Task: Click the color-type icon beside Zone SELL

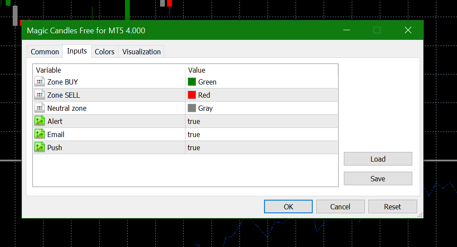Action: coord(39,95)
